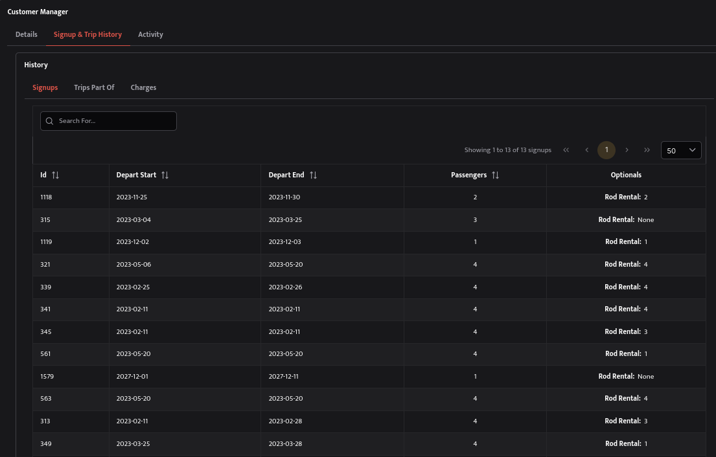Click passengers value 2 in row 1118

(x=475, y=197)
